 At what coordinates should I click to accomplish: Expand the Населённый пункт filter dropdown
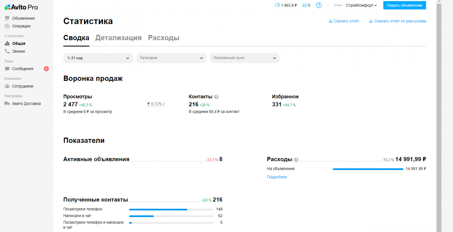click(x=245, y=58)
